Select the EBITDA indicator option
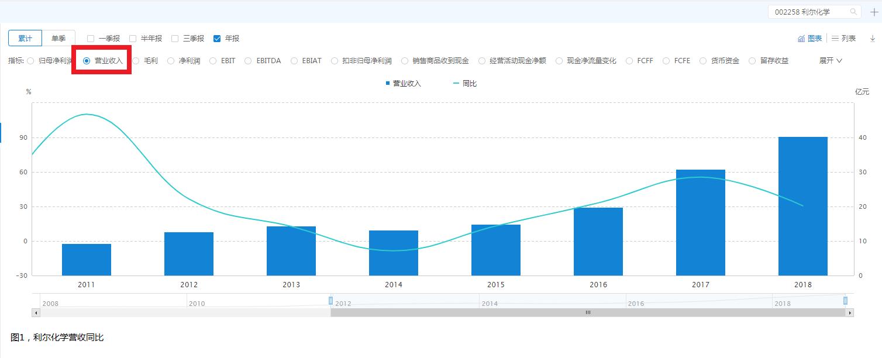The image size is (882, 358). (248, 61)
